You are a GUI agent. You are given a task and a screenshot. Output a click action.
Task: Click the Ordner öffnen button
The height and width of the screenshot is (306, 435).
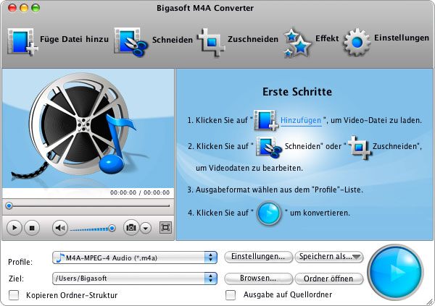click(x=329, y=279)
